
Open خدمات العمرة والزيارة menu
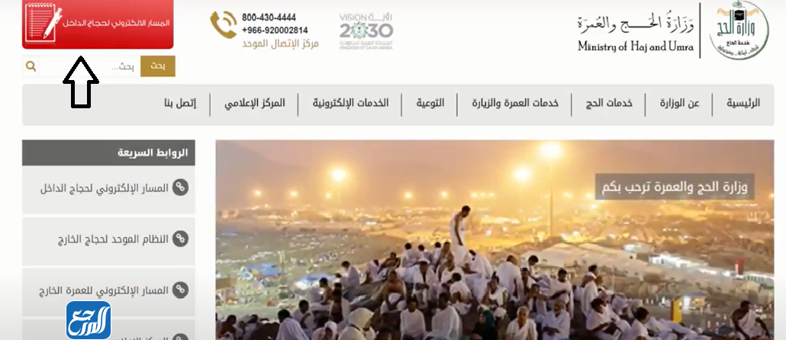pyautogui.click(x=515, y=103)
